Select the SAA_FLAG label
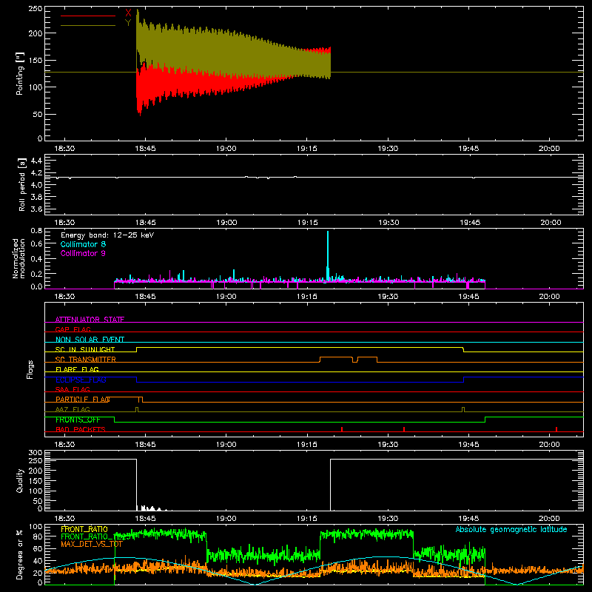Viewport: 592px width, 592px height. tap(73, 390)
